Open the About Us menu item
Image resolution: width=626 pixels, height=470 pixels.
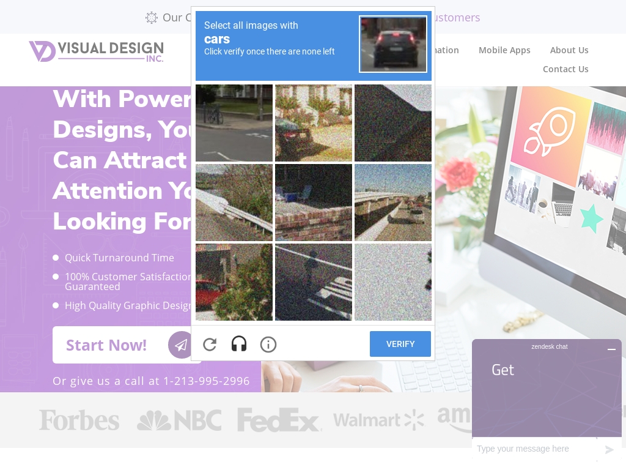569,50
